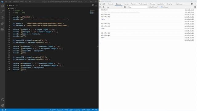Minimize the VS Code window
The height and width of the screenshot is (111, 197).
tap(86, 2)
